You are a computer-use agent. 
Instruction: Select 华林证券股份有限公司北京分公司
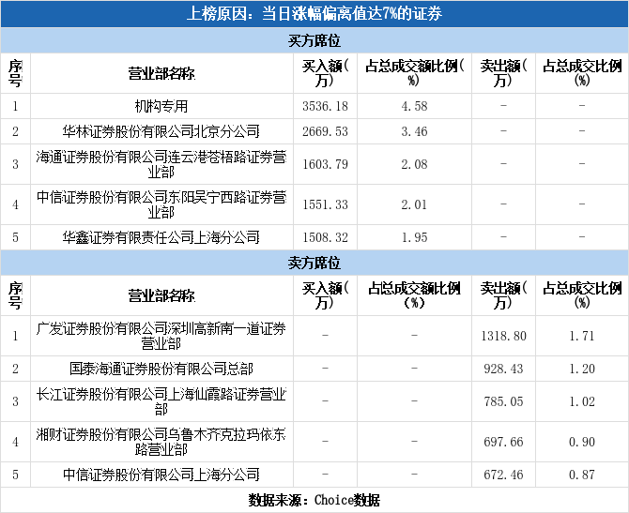(161, 131)
